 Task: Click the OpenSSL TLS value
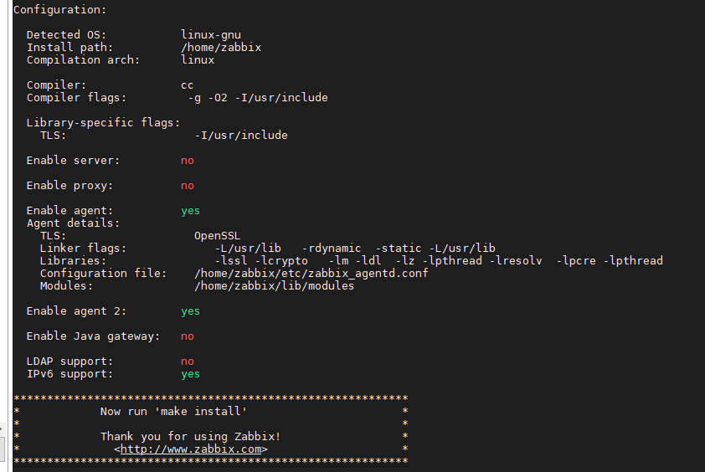tap(218, 236)
